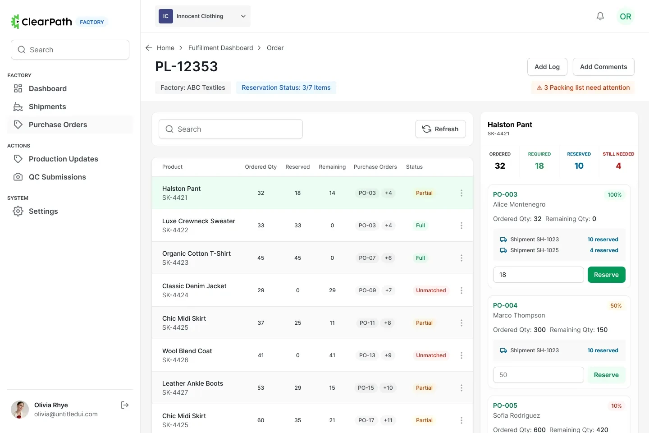This screenshot has width=649, height=433.
Task: Open row menu for Luxe Crewneck Sweater
Action: 461,226
